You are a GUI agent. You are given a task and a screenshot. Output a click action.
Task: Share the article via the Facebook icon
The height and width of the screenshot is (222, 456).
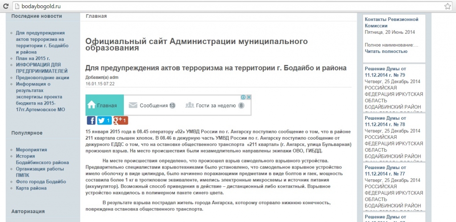point(91,120)
